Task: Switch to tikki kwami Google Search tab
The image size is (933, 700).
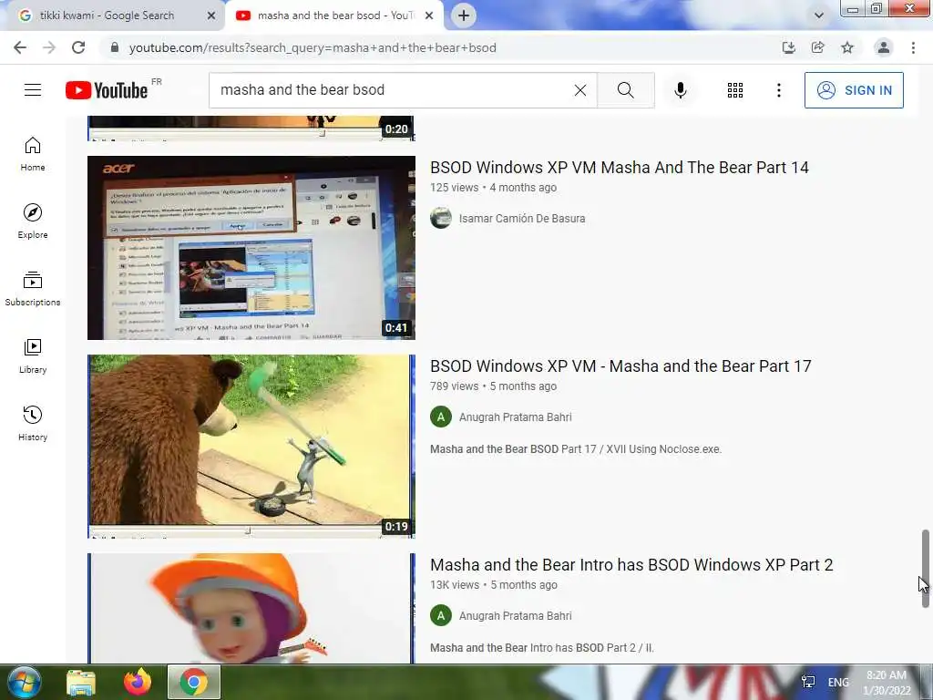Action: pos(108,15)
